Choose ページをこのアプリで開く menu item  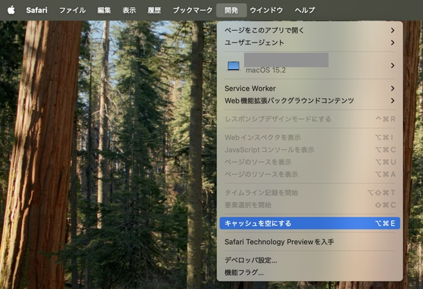pyautogui.click(x=309, y=30)
